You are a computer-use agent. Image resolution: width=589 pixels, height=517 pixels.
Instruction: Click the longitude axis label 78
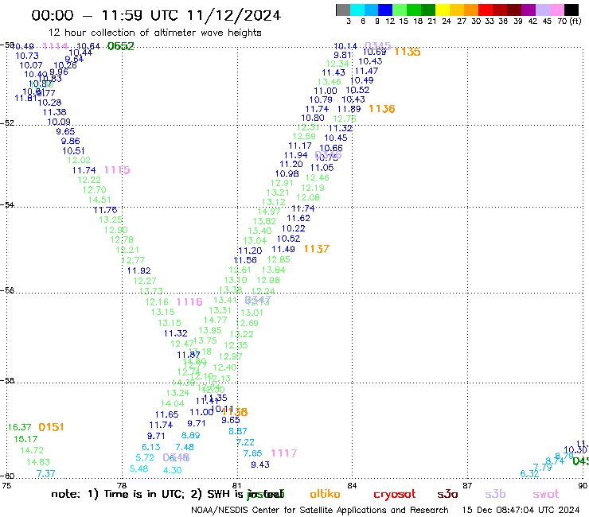122,486
